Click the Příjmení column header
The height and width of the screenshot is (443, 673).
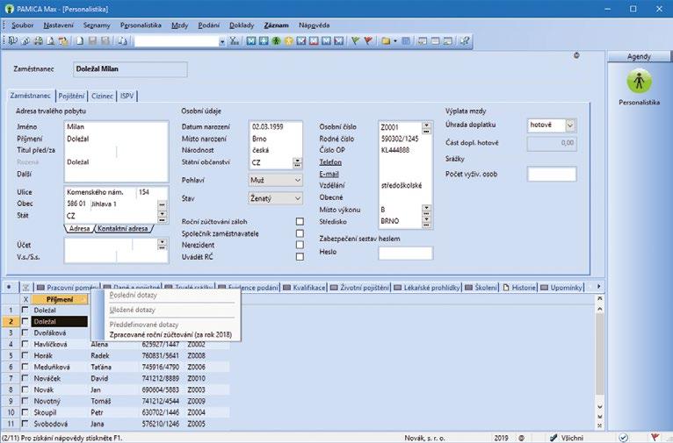(60, 299)
